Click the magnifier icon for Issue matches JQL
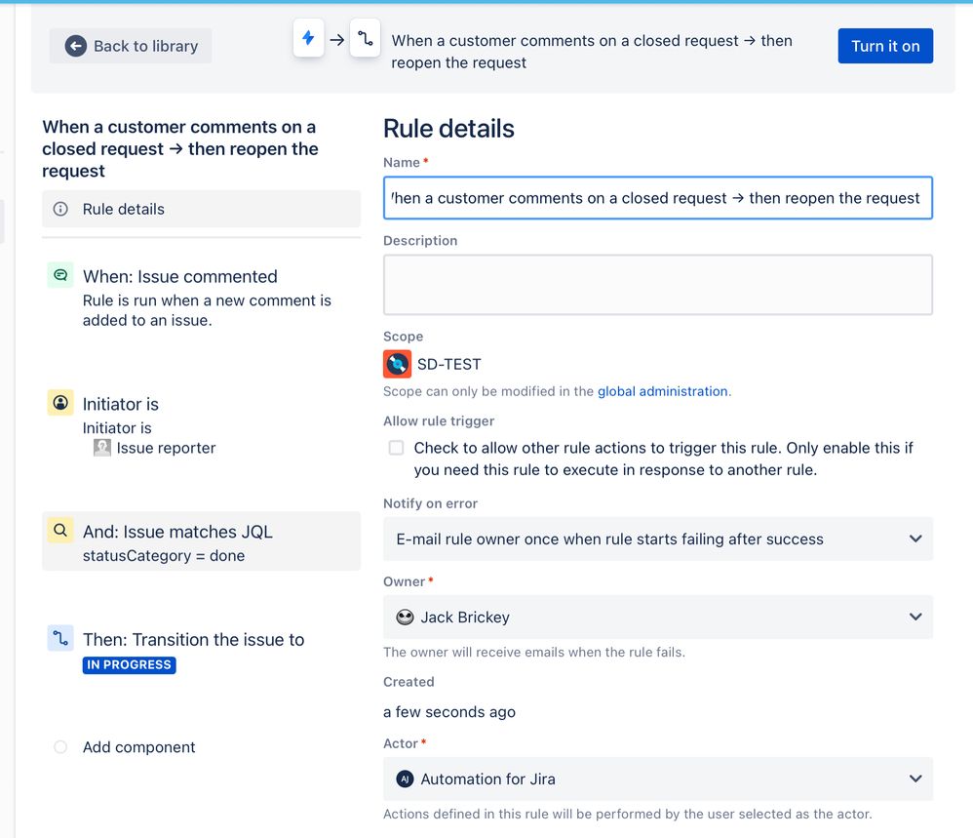The image size is (973, 838). [60, 530]
